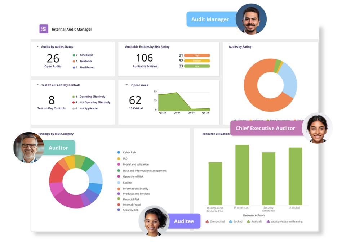Click the Internal Audit Manager title
The width and height of the screenshot is (346, 242).
pos(72,29)
